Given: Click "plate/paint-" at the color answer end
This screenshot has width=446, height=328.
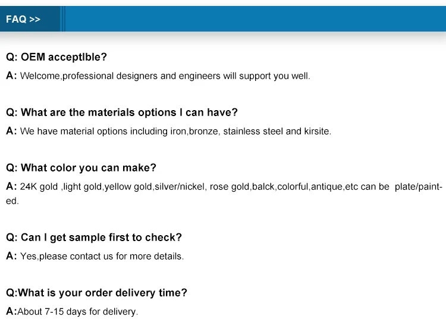Looking at the screenshot, I should 419,187.
